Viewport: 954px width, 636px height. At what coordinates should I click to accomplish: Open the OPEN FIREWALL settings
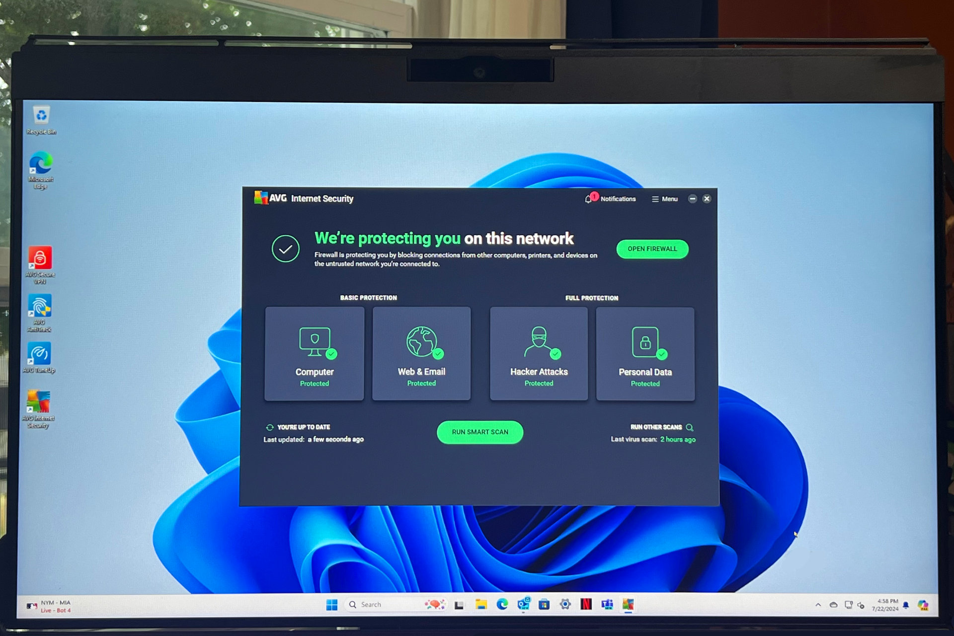649,248
